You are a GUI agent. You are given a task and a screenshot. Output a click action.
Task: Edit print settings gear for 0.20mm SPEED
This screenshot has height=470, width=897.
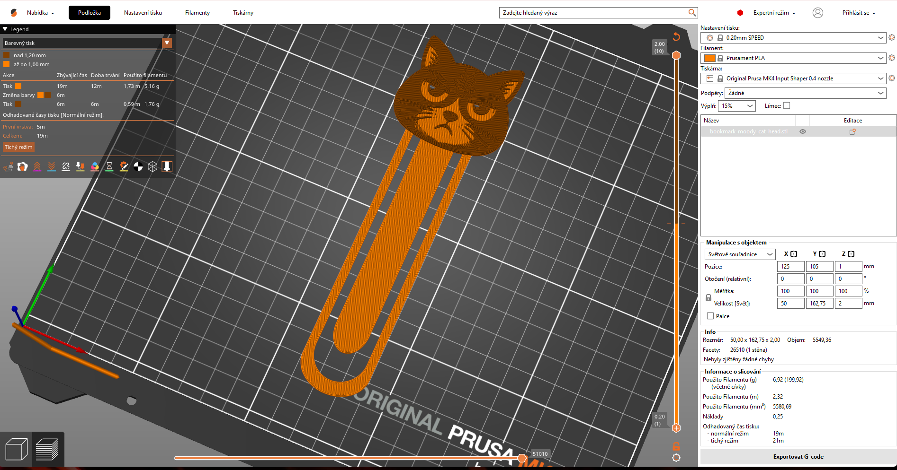(x=892, y=37)
